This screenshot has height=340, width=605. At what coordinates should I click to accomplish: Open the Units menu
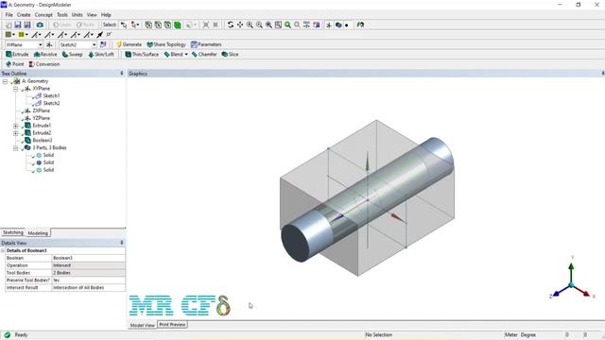click(x=78, y=15)
